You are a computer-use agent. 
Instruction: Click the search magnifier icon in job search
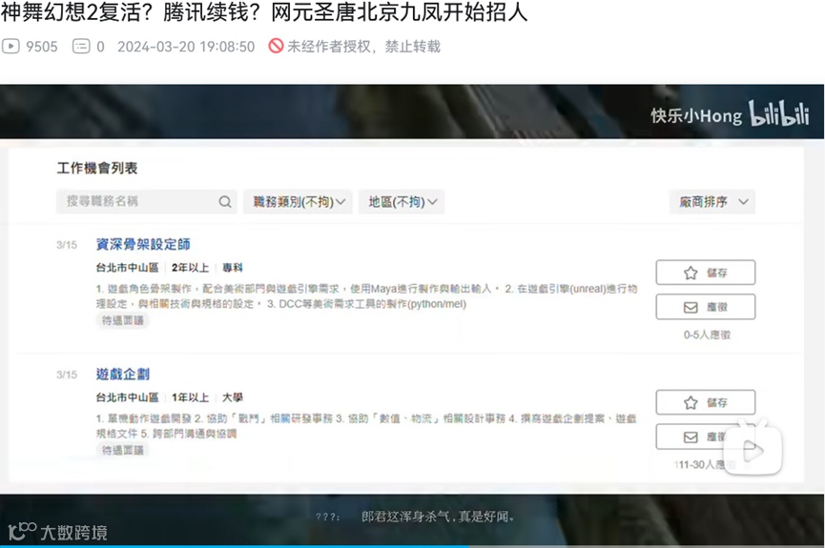coord(225,201)
